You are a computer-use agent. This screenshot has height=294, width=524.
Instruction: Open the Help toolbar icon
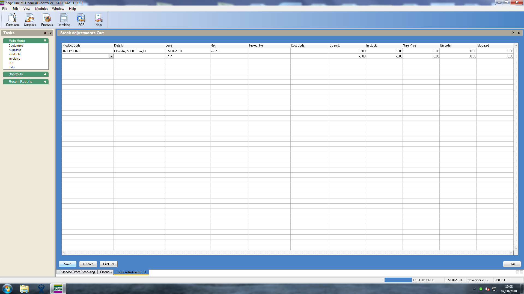99,20
